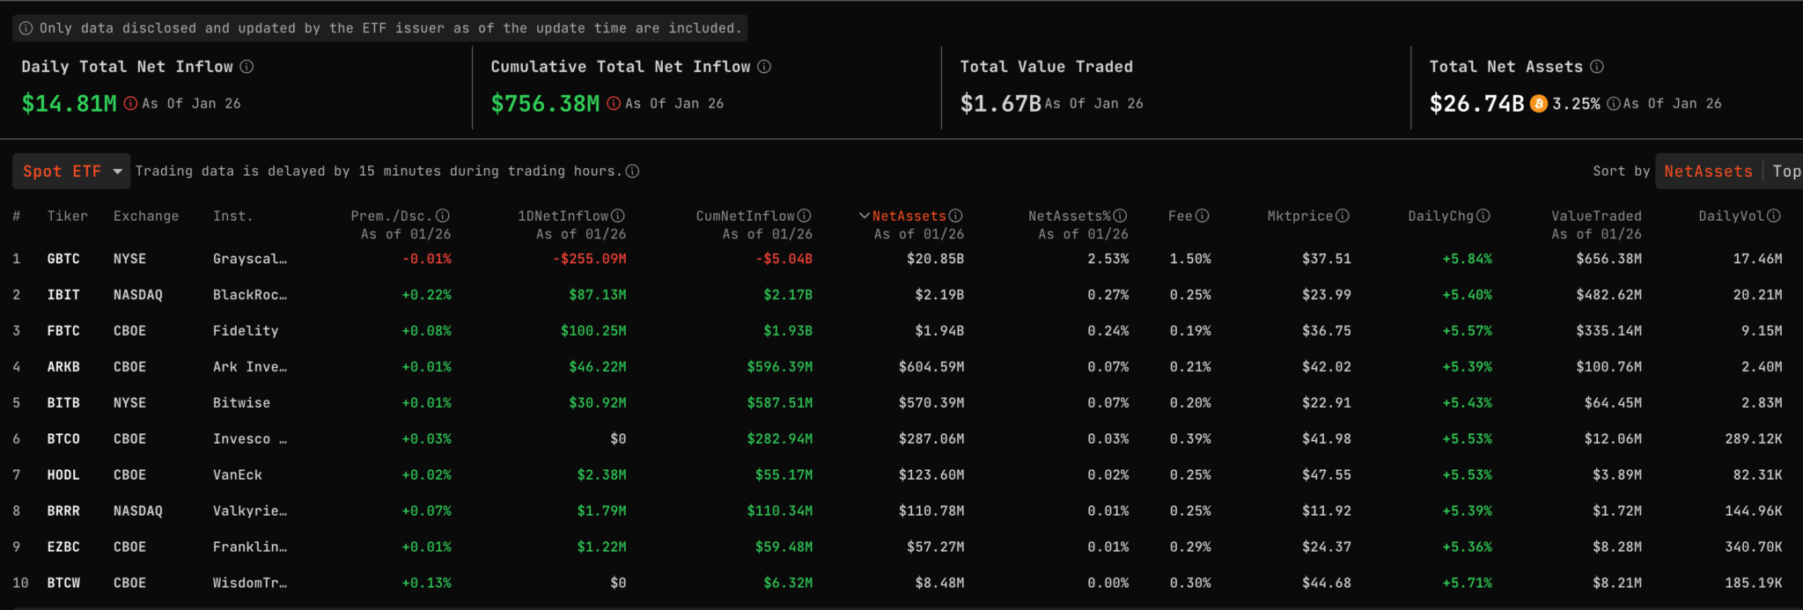Click the -$5.04B cumulative inflow value

click(784, 259)
